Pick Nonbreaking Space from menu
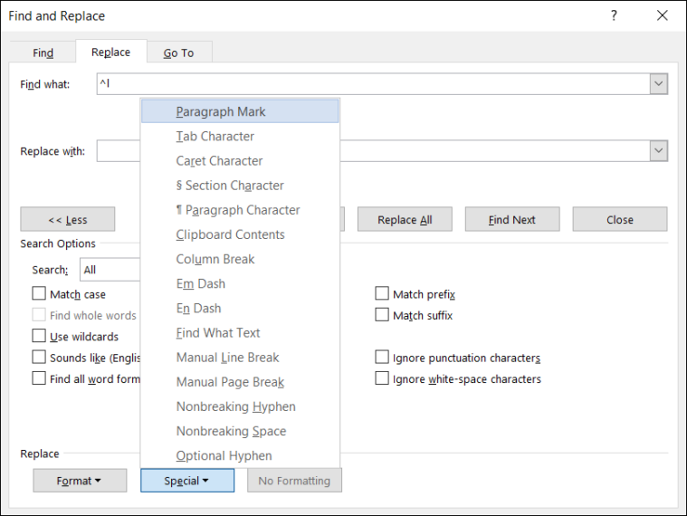 pos(240,431)
